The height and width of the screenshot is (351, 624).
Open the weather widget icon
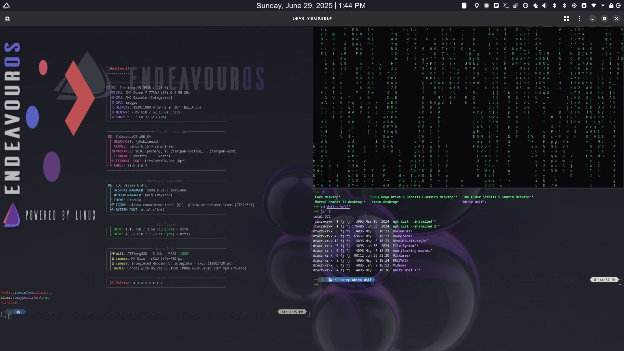535,6
